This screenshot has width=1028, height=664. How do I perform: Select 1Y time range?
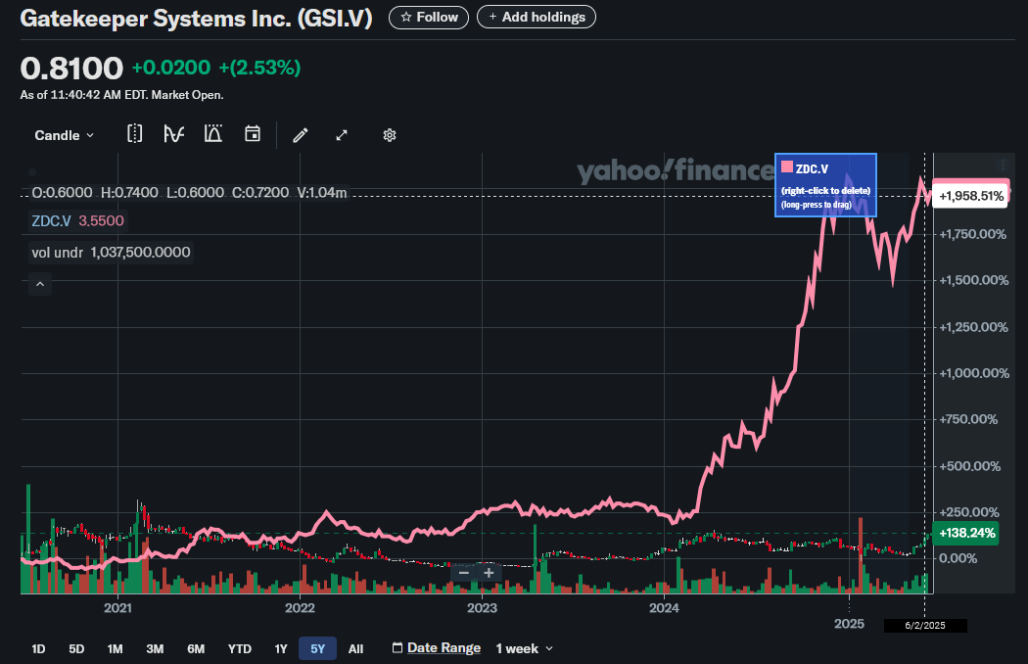(x=281, y=649)
